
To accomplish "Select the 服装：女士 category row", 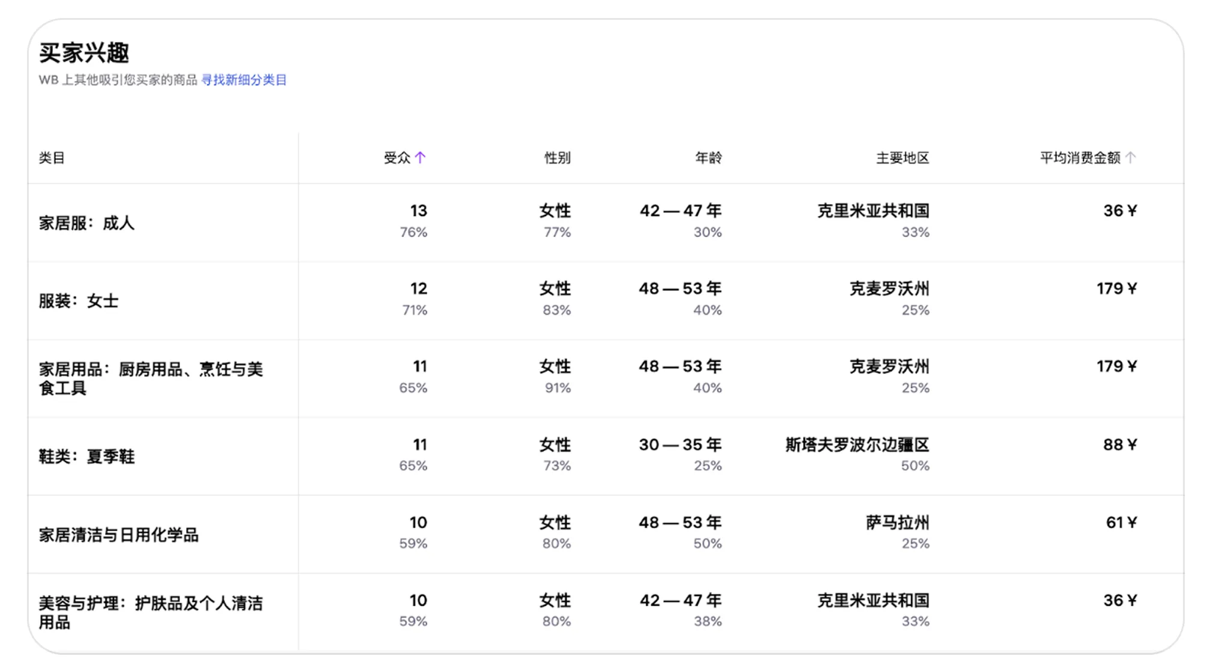I will click(78, 300).
